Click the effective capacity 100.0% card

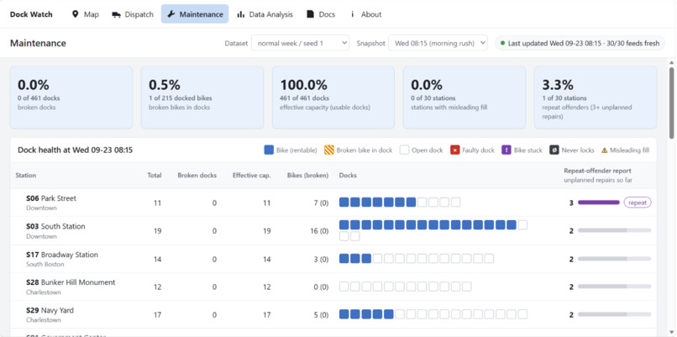click(x=333, y=97)
